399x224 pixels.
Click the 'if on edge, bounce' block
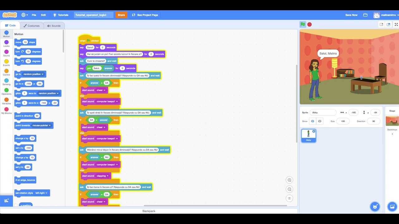(x=25, y=180)
